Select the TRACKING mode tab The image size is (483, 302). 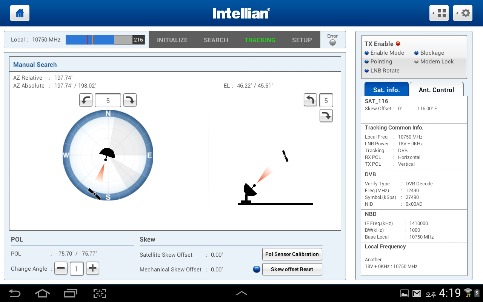(x=260, y=40)
